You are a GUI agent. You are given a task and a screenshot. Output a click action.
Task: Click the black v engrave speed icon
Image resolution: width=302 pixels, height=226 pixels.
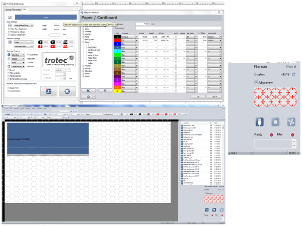pyautogui.click(x=52, y=42)
